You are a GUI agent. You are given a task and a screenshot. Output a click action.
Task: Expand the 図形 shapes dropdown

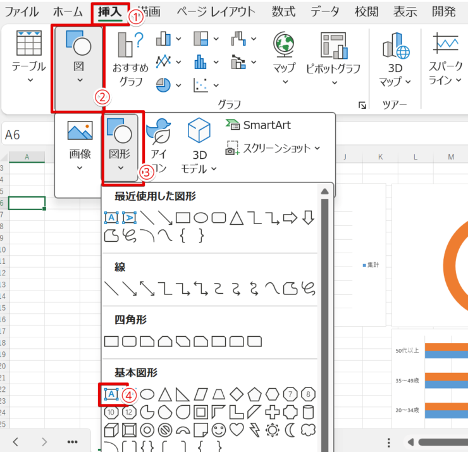point(120,147)
